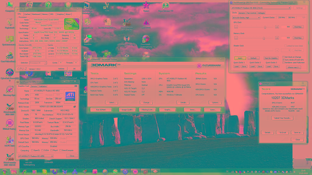Switch to the Mainboard tab in CPU-Z

coord(36,14)
